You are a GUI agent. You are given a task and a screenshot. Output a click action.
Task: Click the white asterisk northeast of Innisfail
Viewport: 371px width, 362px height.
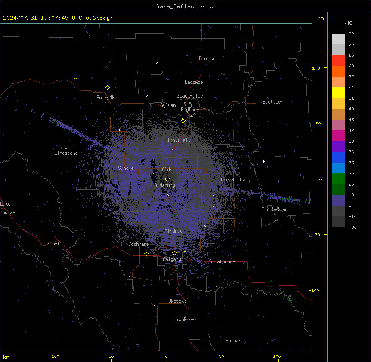click(x=216, y=130)
